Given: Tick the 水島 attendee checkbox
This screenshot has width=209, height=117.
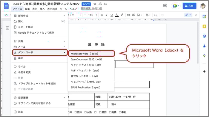Looking at the screenshot, I should point(85,112).
